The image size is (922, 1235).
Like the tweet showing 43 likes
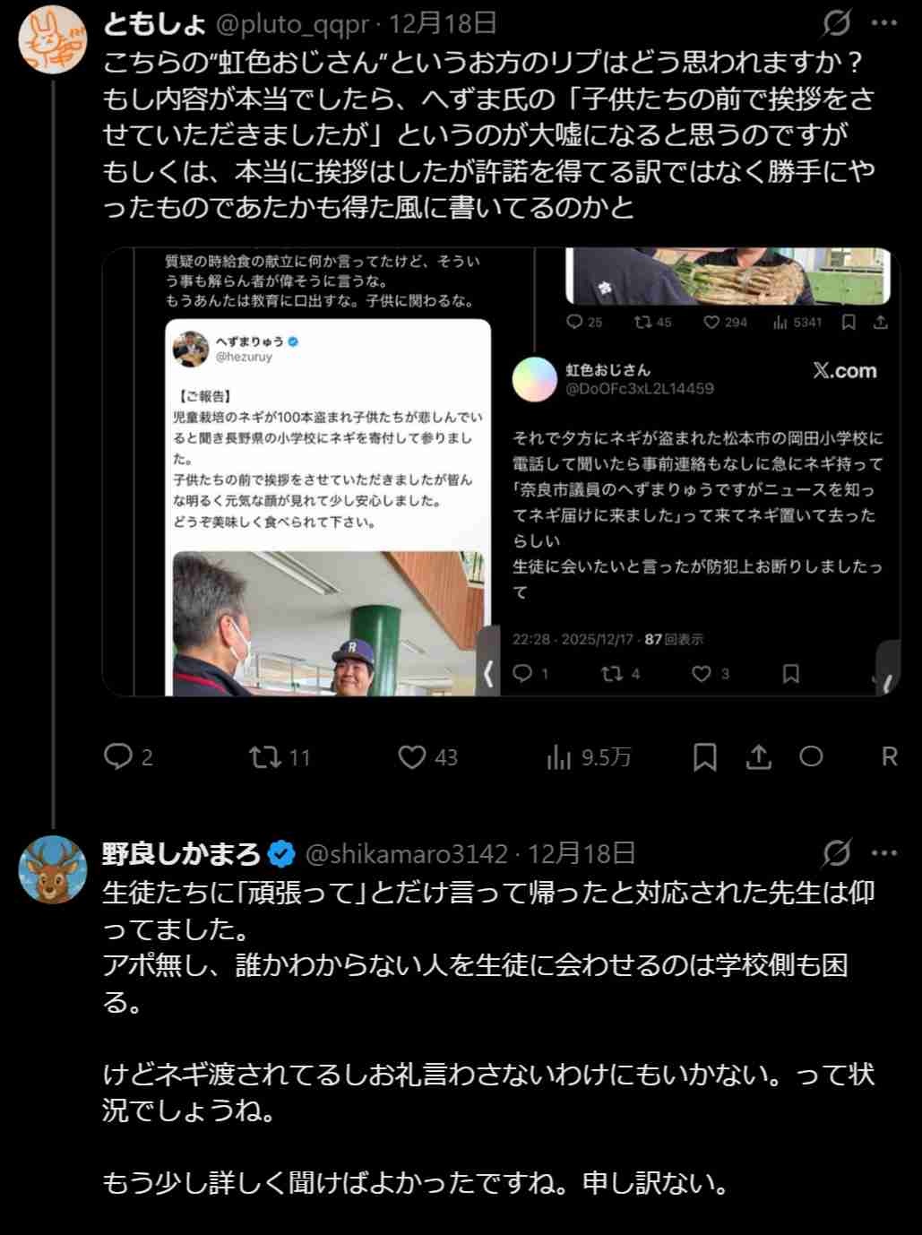coord(427,757)
